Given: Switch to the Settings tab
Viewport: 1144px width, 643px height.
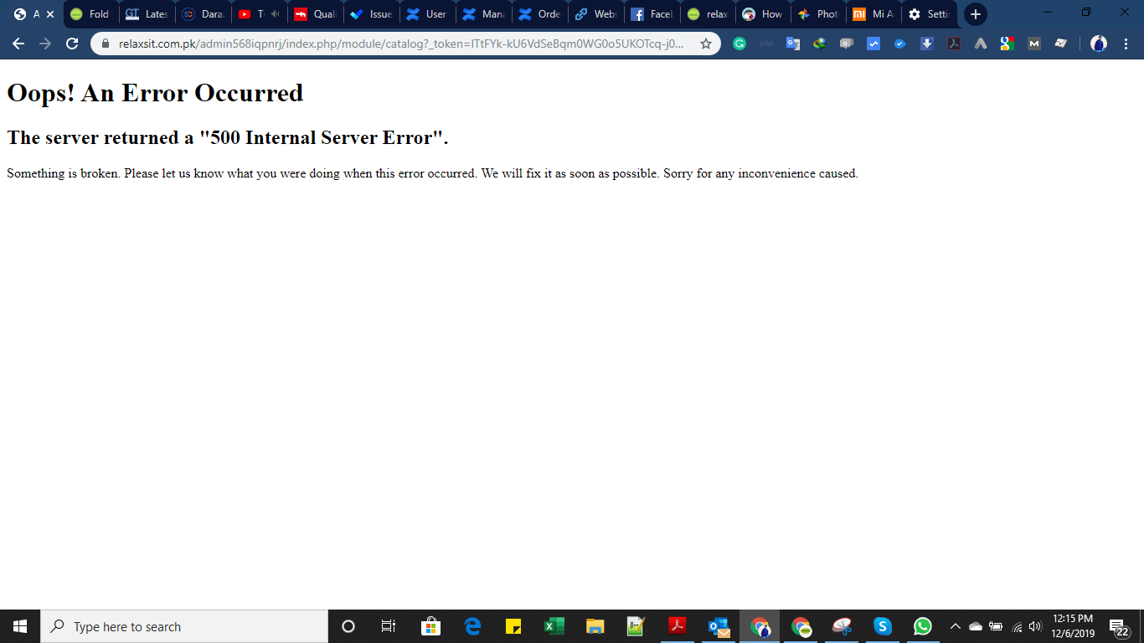Looking at the screenshot, I should click(x=930, y=14).
